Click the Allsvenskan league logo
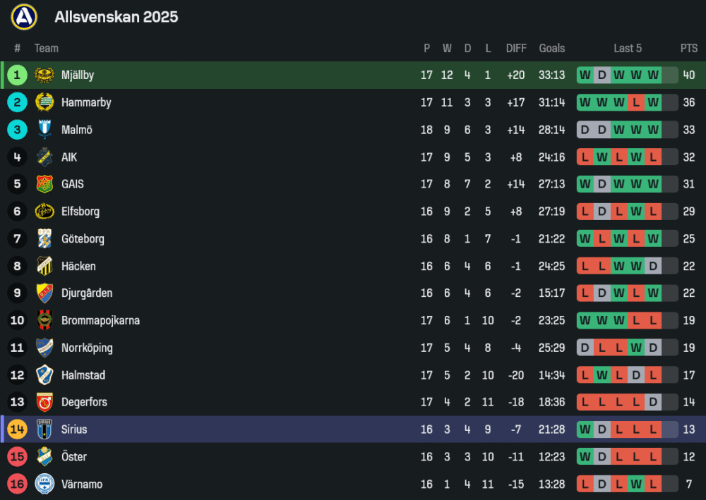 coord(24,17)
